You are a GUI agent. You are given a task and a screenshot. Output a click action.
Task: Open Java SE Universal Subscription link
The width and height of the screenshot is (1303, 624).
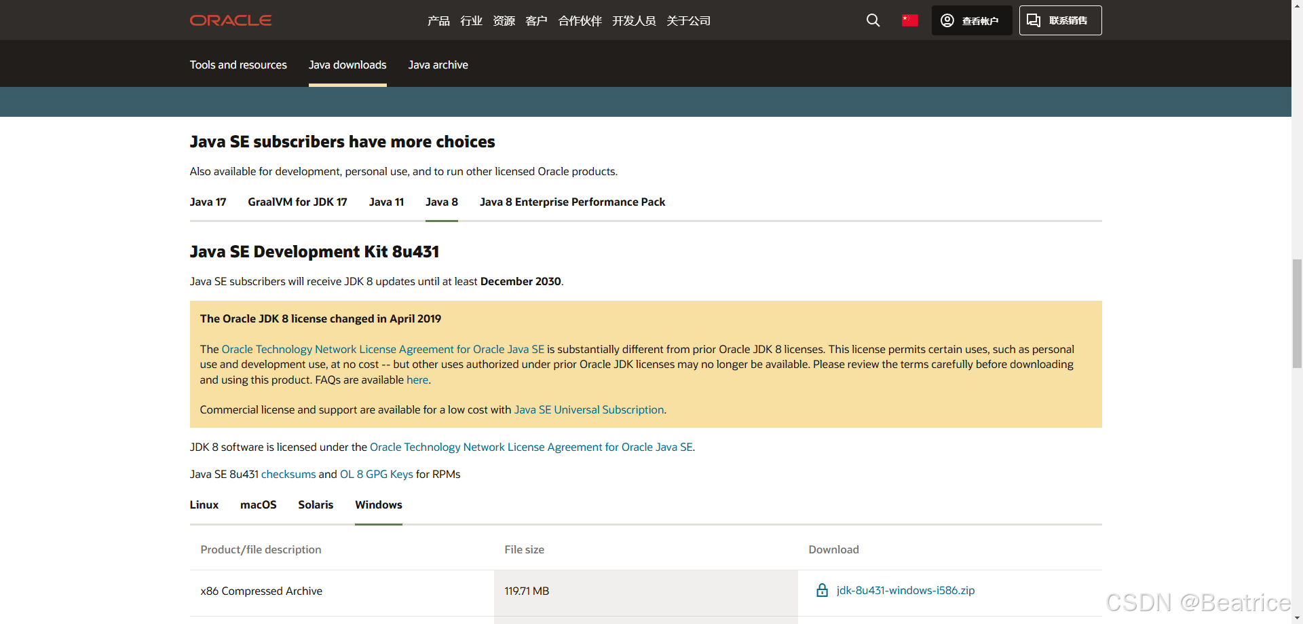tap(589, 409)
